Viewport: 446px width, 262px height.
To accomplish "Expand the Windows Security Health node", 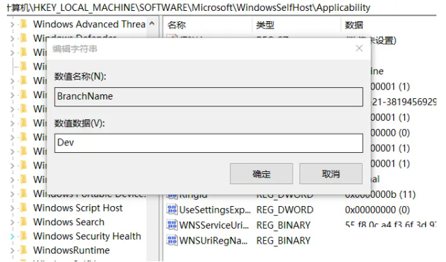I will [12, 237].
